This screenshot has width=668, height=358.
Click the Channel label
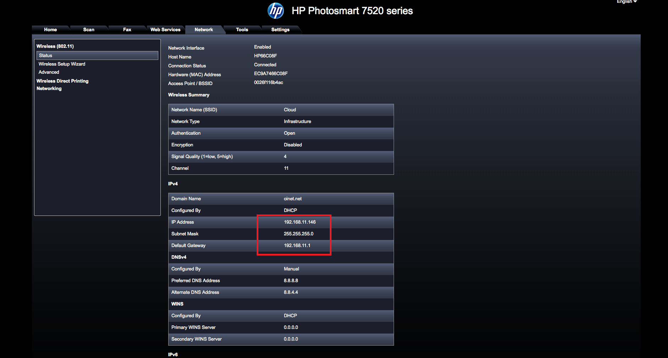pyautogui.click(x=180, y=168)
